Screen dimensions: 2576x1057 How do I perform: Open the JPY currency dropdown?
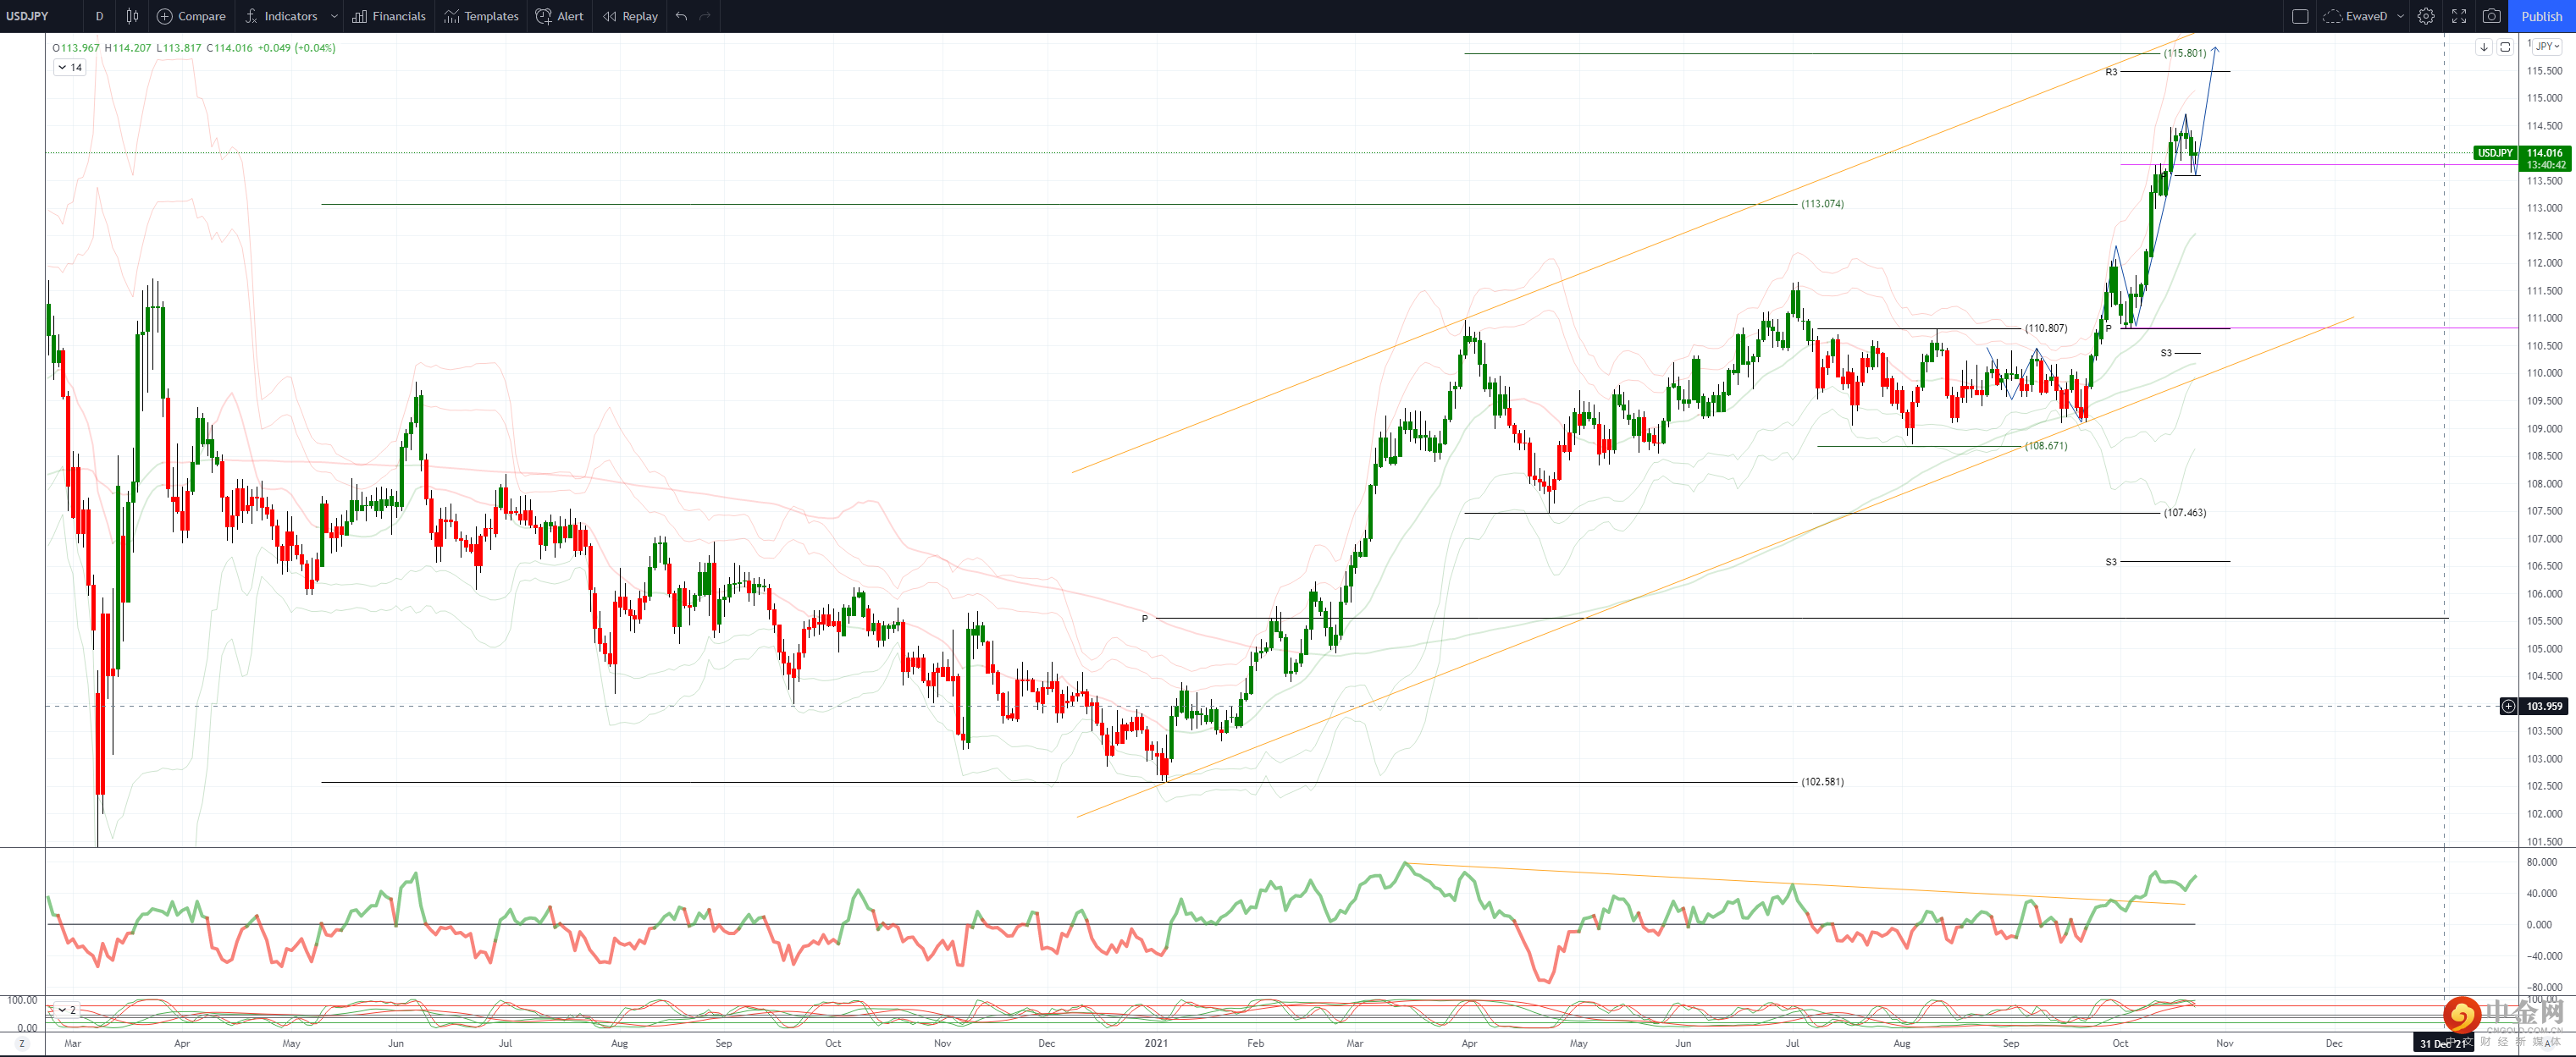point(2547,46)
